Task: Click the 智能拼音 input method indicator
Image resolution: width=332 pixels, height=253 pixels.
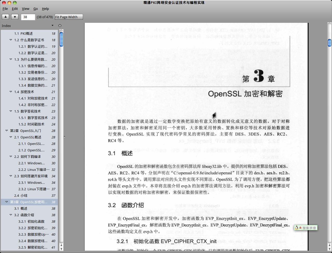Action: (306, 228)
